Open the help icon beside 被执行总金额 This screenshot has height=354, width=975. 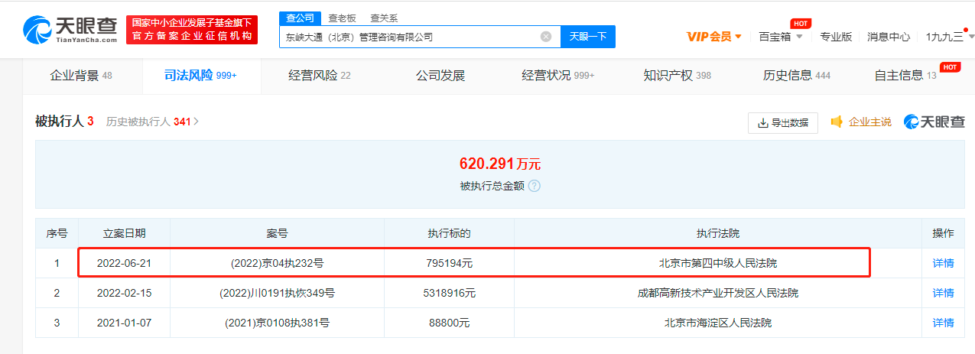point(534,186)
